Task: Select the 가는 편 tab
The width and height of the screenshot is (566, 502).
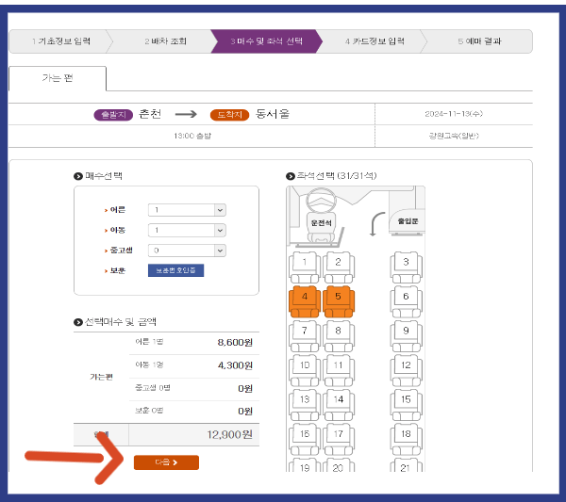Action: click(x=58, y=78)
